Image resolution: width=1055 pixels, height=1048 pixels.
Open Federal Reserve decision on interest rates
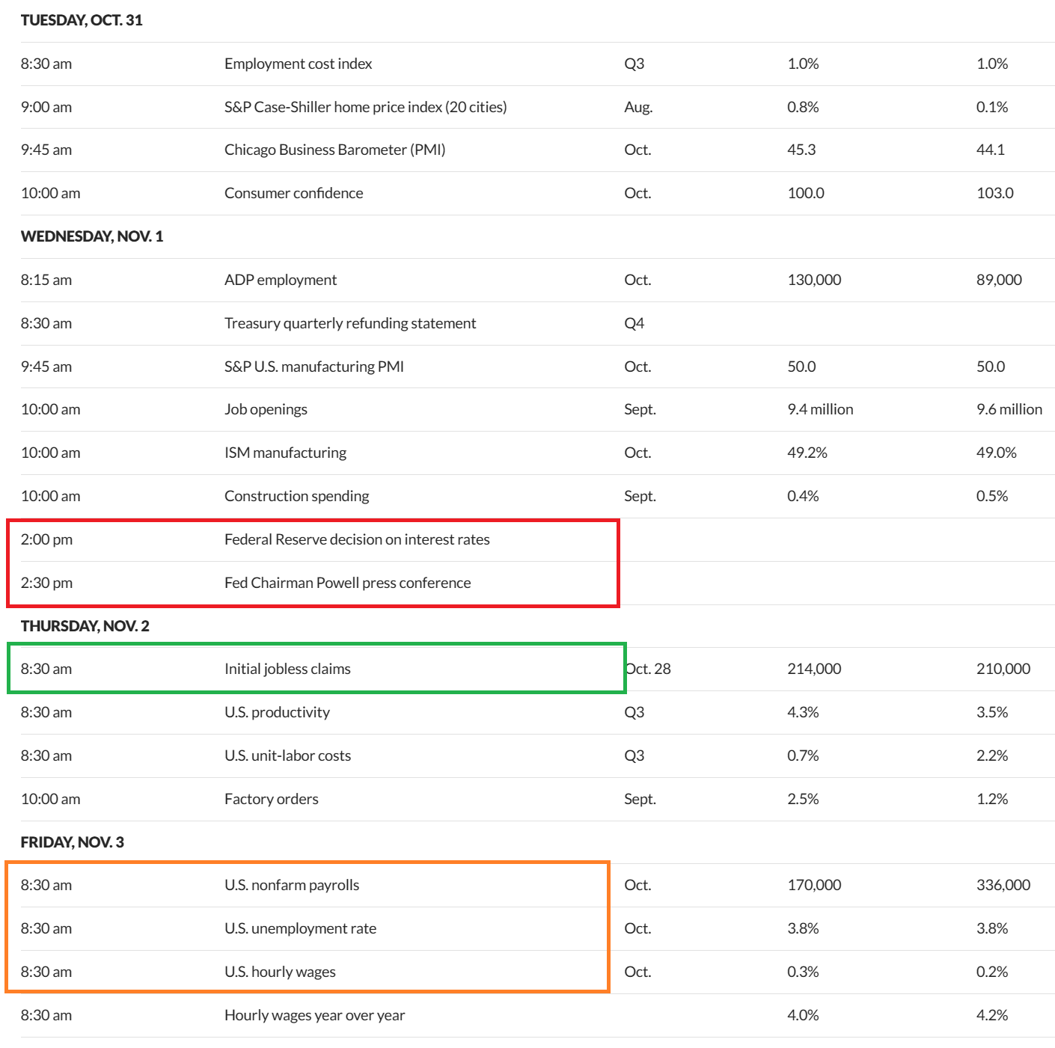pos(357,539)
